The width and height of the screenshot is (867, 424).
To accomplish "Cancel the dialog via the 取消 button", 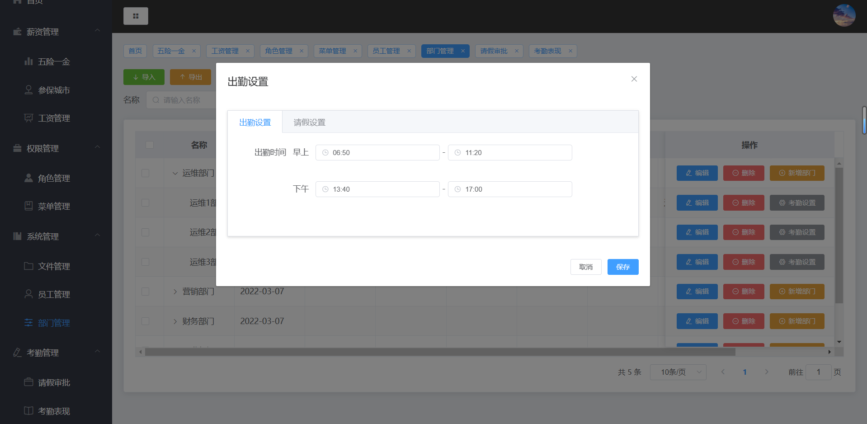I will pyautogui.click(x=585, y=267).
